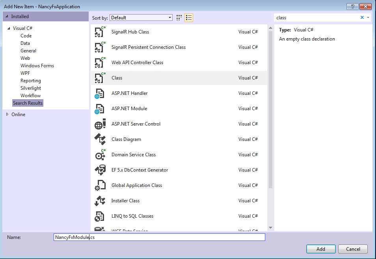The image size is (376, 259).
Task: Click the search templates text box
Action: click(x=316, y=17)
